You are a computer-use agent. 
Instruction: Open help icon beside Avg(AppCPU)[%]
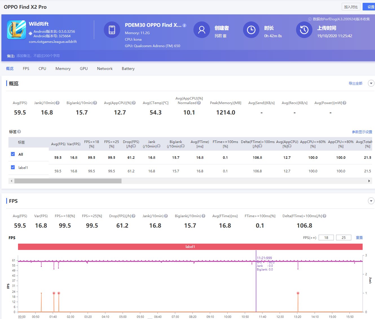click(134, 103)
